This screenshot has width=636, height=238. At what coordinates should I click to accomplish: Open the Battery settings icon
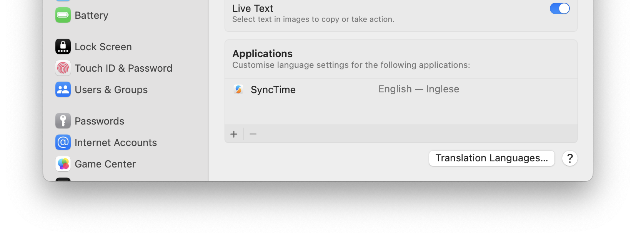tap(63, 15)
